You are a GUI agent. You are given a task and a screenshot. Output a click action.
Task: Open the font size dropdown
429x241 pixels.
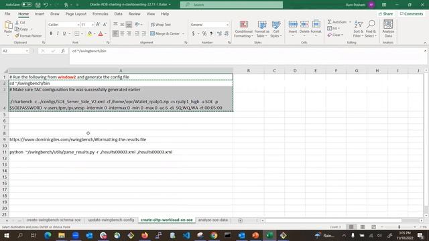tap(93, 25)
